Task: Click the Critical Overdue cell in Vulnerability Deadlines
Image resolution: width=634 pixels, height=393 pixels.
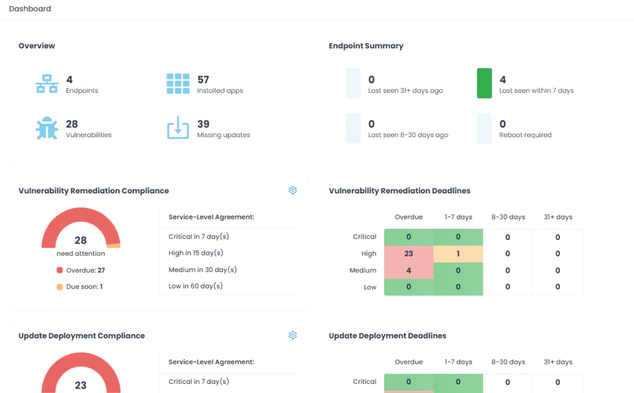Action: point(409,237)
